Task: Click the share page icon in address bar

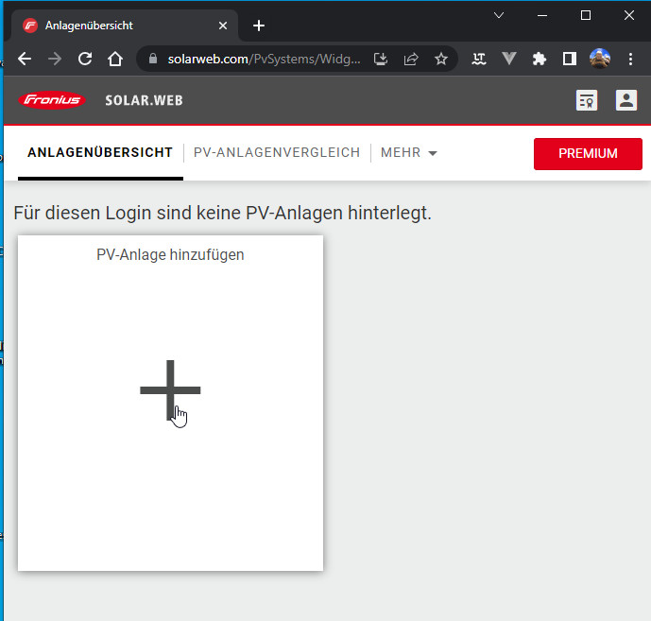Action: (411, 59)
